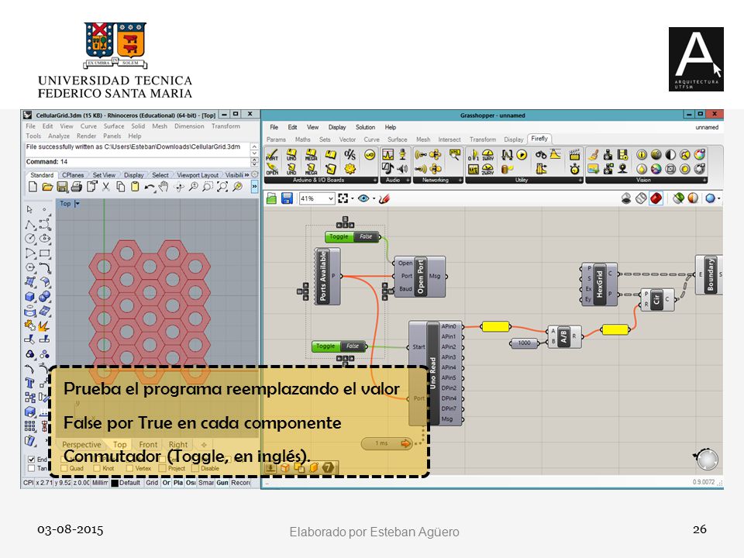Screen dimensions: 744x558
Task: Pick the Firefly Open Port component icon
Action: point(272,168)
